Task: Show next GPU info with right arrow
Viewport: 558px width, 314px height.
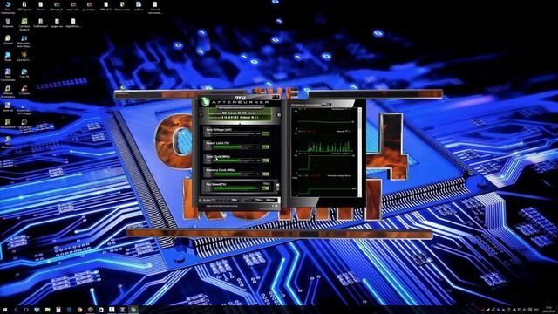Action: (279, 114)
